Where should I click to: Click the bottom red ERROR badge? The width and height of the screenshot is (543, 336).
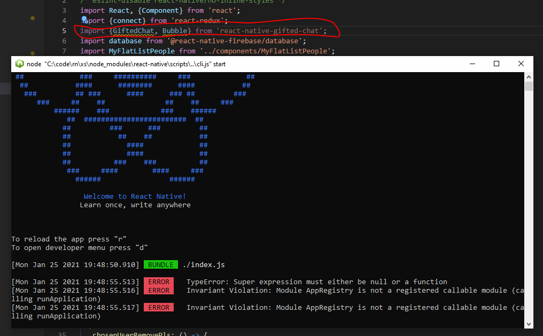159,307
